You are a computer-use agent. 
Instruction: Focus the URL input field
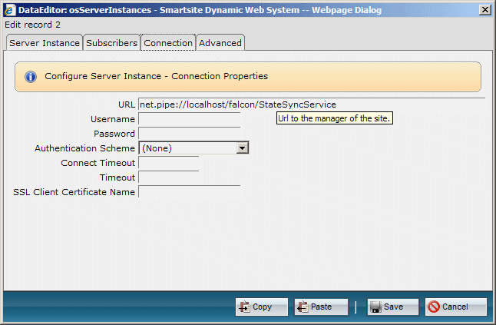pos(312,104)
